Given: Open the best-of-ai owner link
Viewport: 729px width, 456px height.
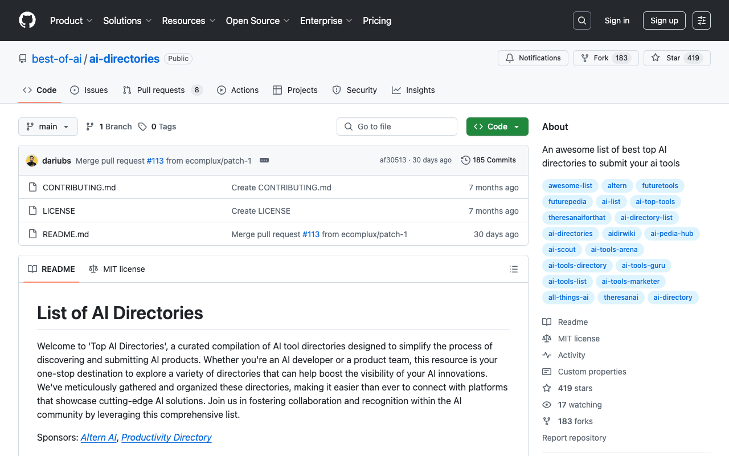Looking at the screenshot, I should tap(57, 59).
